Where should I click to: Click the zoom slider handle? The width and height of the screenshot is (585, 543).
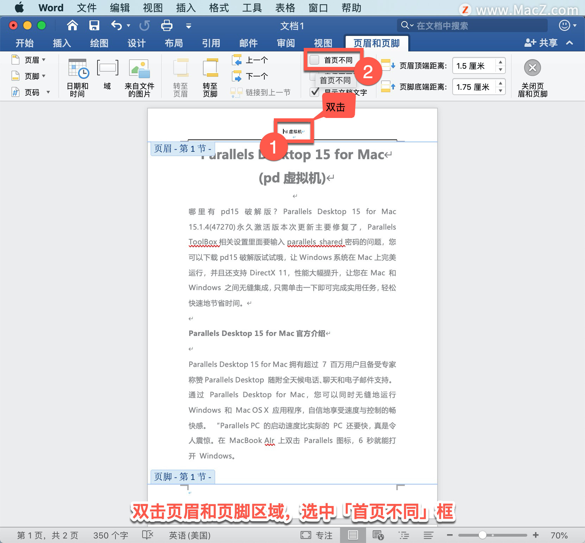point(483,535)
